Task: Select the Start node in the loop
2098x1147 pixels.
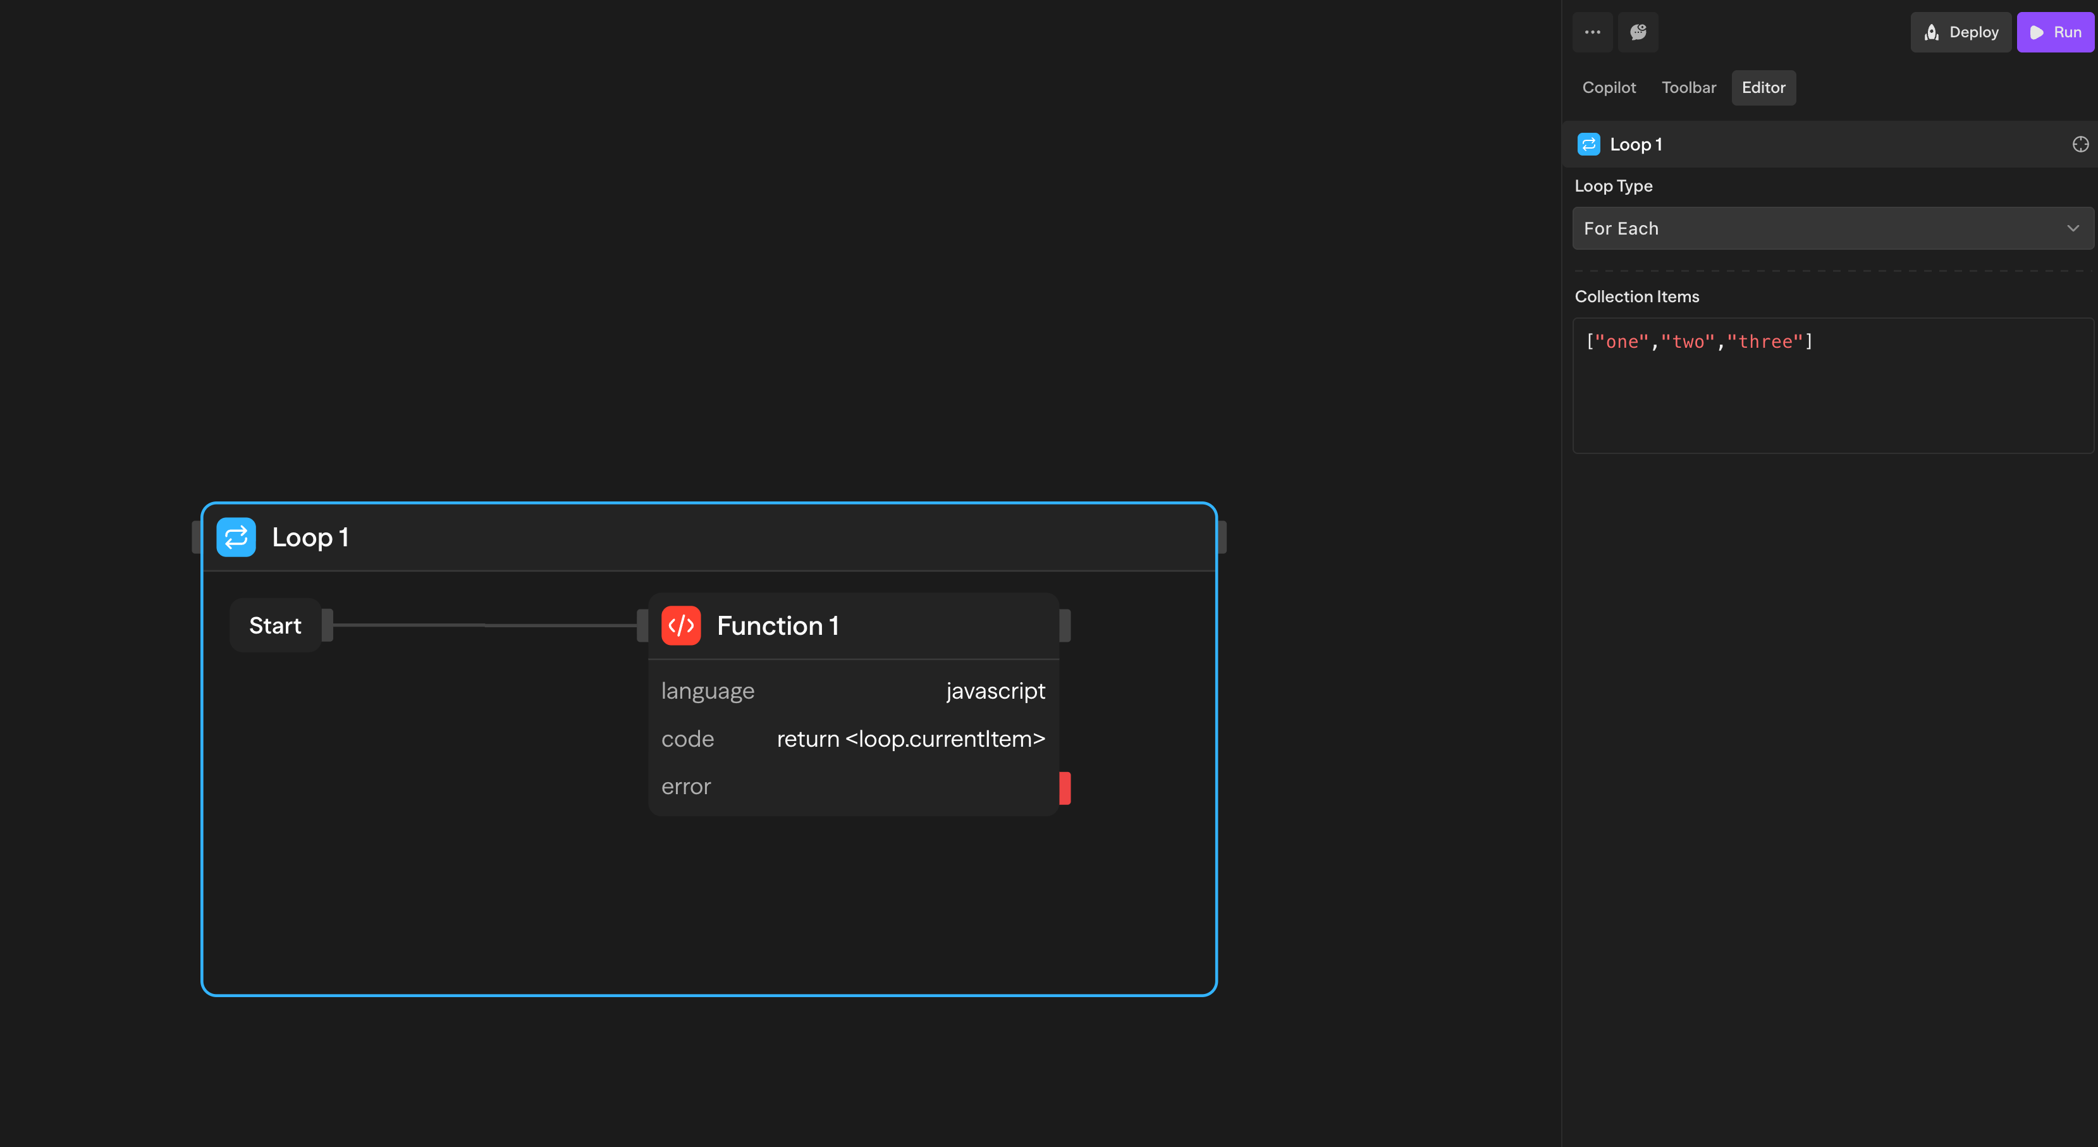Action: 274,625
